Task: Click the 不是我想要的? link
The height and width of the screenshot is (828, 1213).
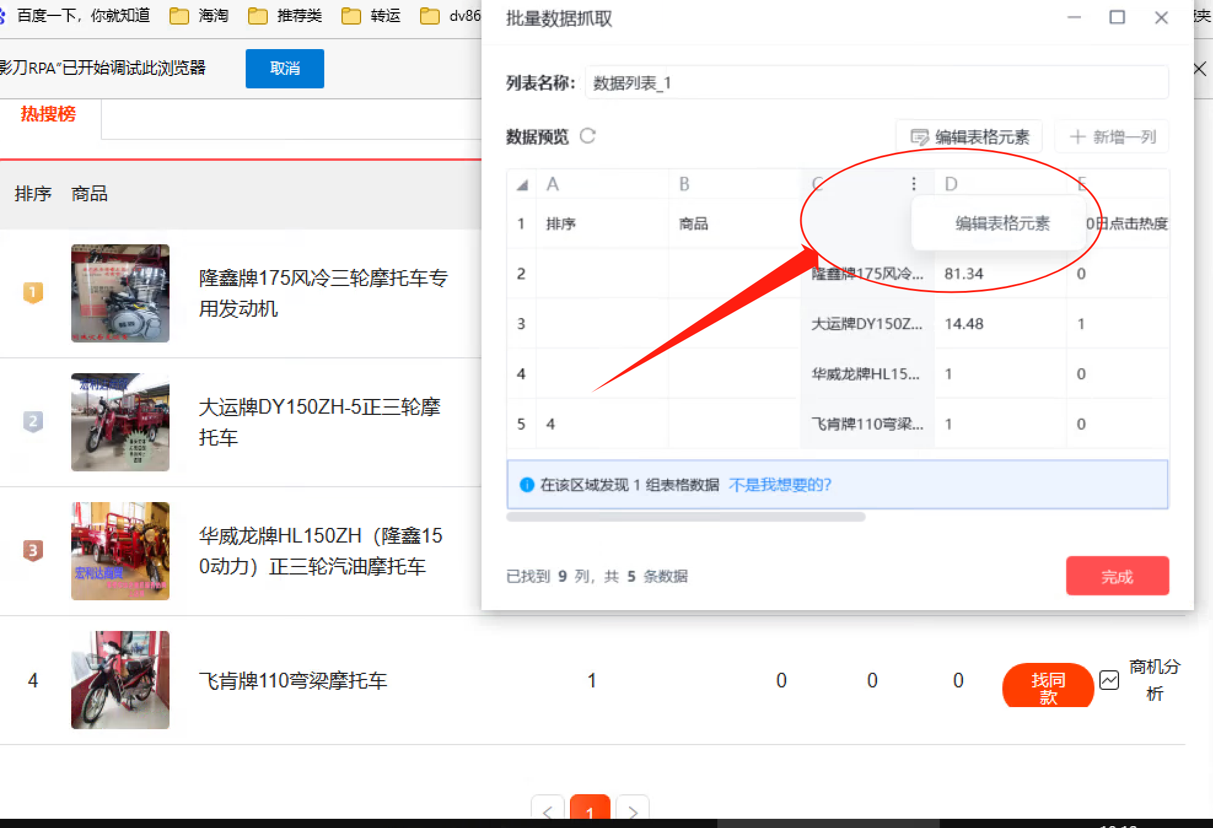Action: 779,485
